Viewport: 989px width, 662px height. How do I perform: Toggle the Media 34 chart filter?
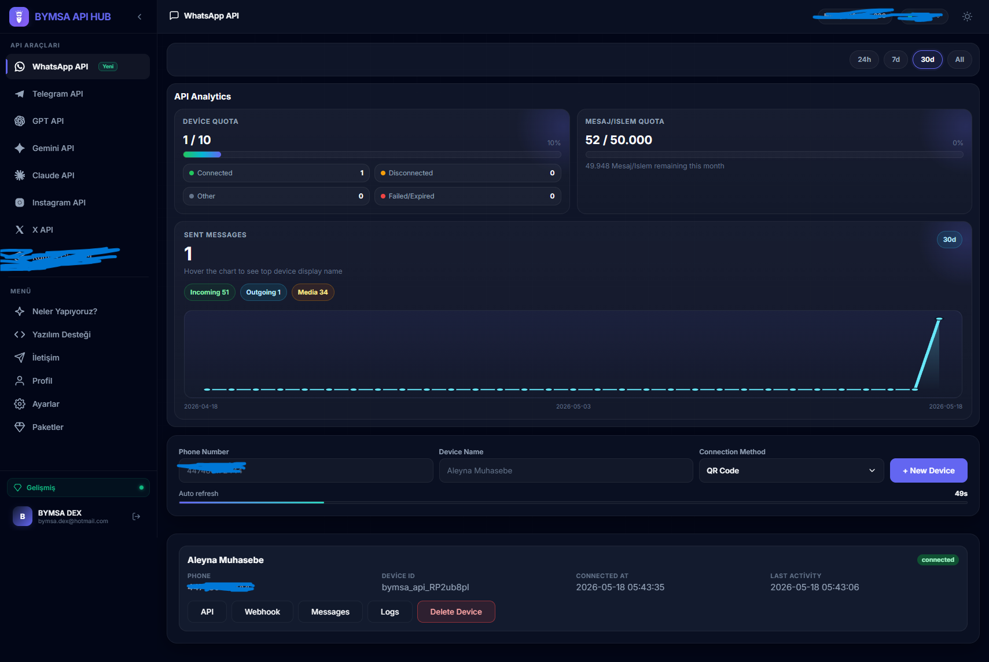pyautogui.click(x=313, y=292)
